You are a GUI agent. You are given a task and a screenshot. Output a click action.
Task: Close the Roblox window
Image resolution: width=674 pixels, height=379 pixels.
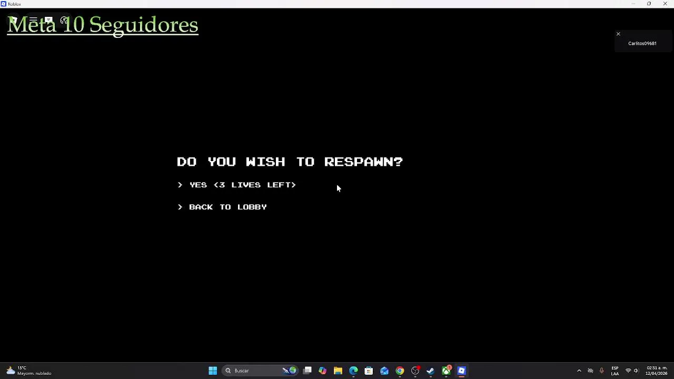point(665,4)
